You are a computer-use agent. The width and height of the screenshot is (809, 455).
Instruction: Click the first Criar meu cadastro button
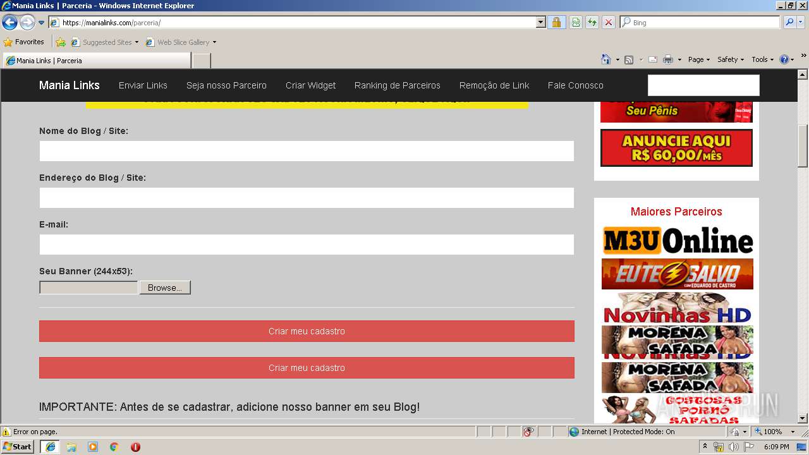pos(307,331)
